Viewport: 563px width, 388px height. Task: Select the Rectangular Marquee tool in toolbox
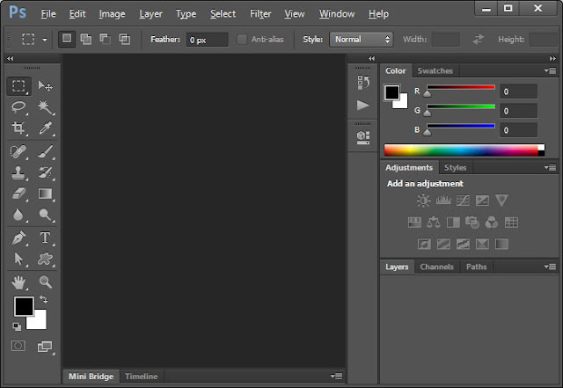(18, 86)
